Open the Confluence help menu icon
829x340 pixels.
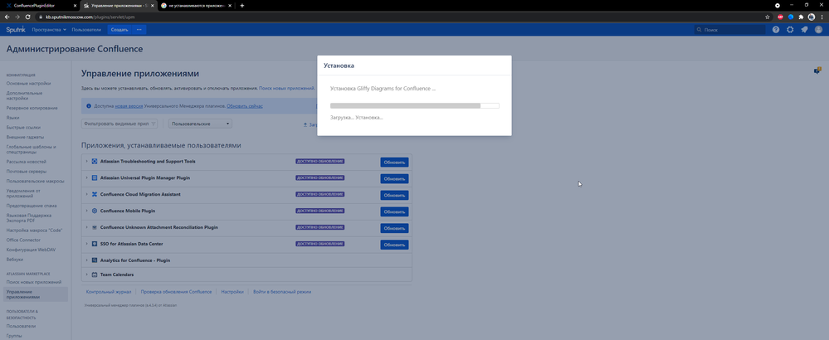pos(776,30)
